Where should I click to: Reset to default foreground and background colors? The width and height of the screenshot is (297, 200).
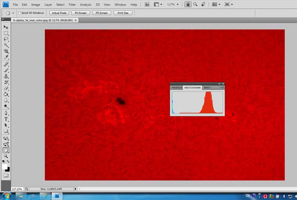click(x=4, y=162)
